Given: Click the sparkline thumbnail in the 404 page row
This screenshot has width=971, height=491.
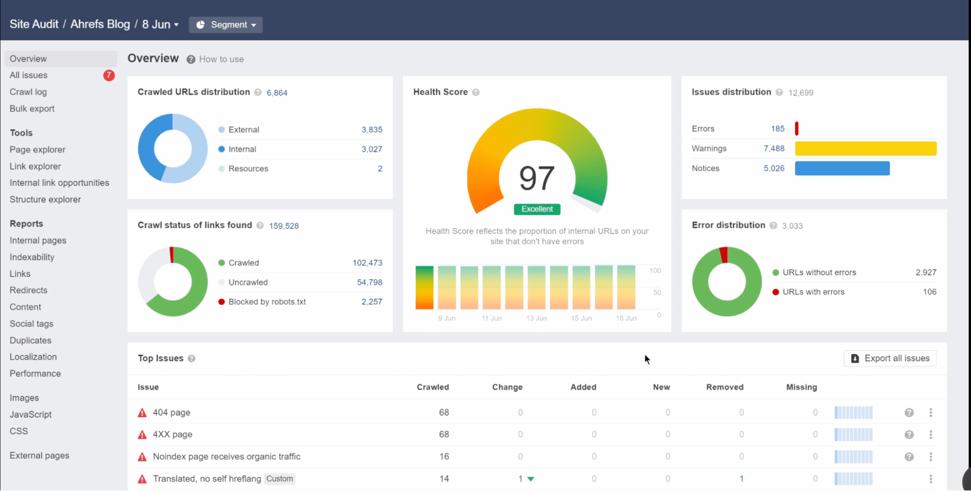Looking at the screenshot, I should [x=853, y=412].
